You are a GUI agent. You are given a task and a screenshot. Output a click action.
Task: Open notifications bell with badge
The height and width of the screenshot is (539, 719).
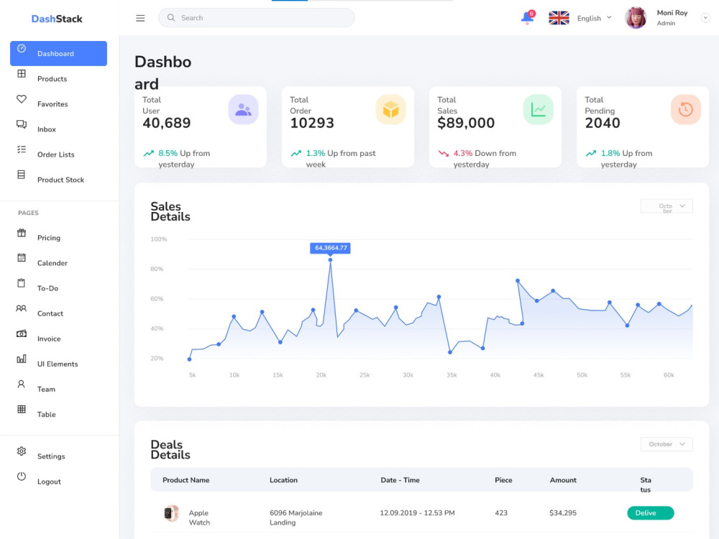tap(528, 17)
